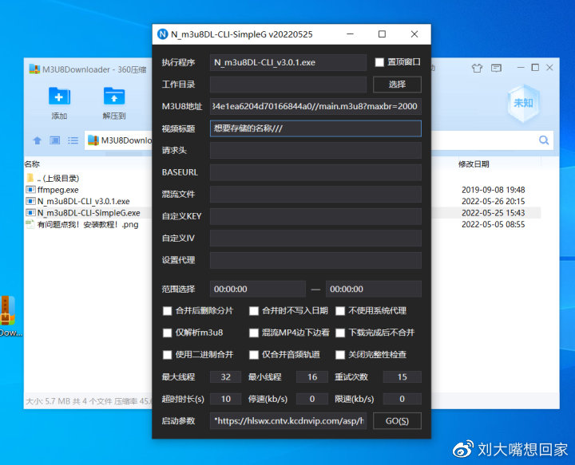
Task: Open the feedback message icon in 360压缩 title bar
Action: pyautogui.click(x=496, y=68)
